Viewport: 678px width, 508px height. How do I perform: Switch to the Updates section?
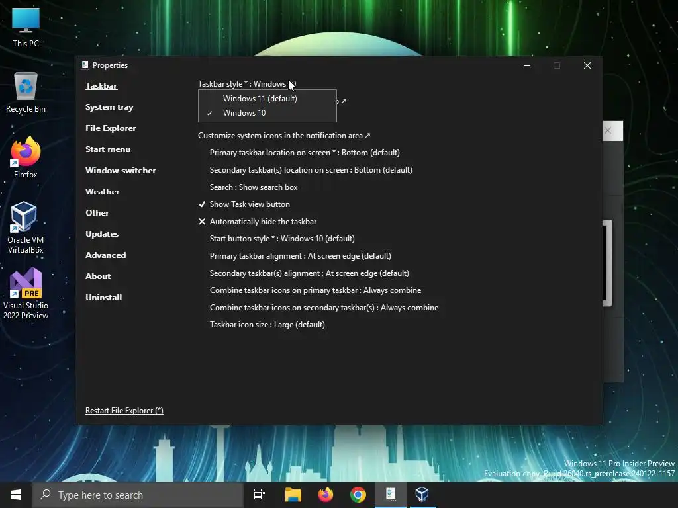[102, 234]
